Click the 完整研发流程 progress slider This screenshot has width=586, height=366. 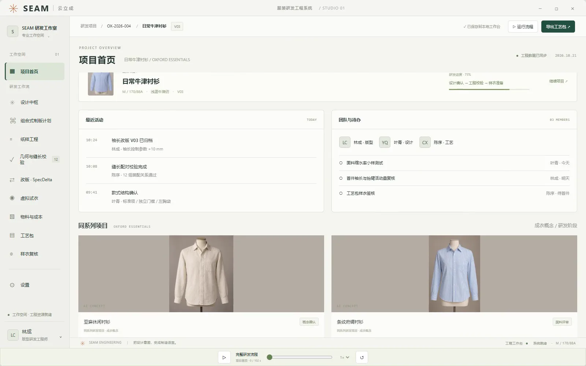299,357
